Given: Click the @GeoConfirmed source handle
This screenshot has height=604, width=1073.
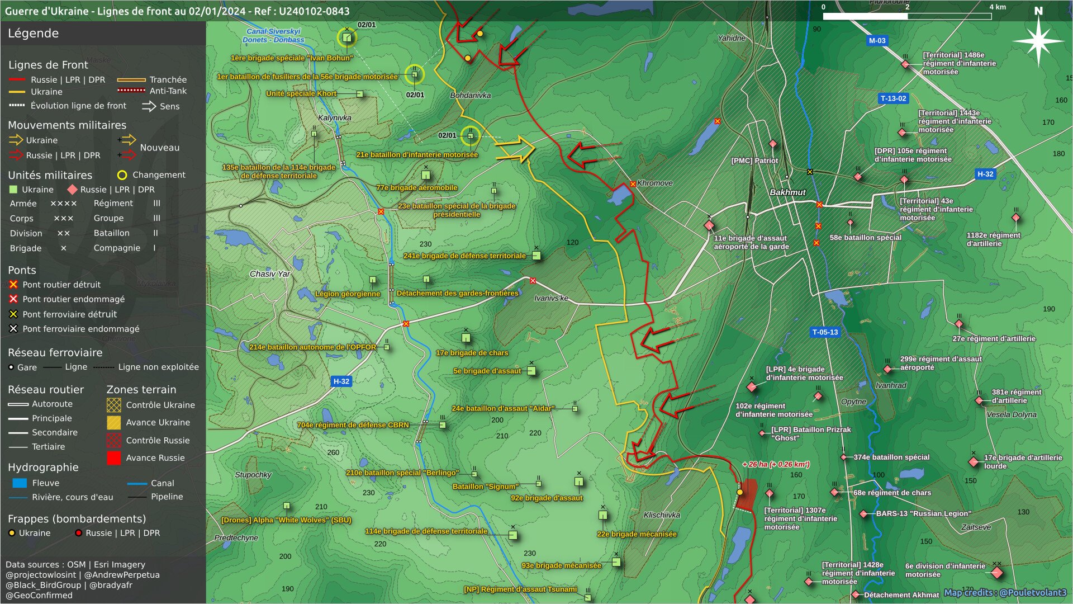Looking at the screenshot, I should pos(39,596).
